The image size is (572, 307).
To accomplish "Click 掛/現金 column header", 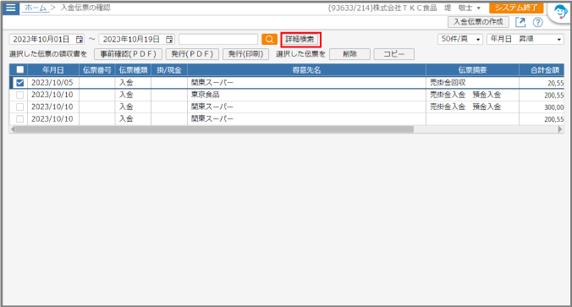I will (169, 70).
